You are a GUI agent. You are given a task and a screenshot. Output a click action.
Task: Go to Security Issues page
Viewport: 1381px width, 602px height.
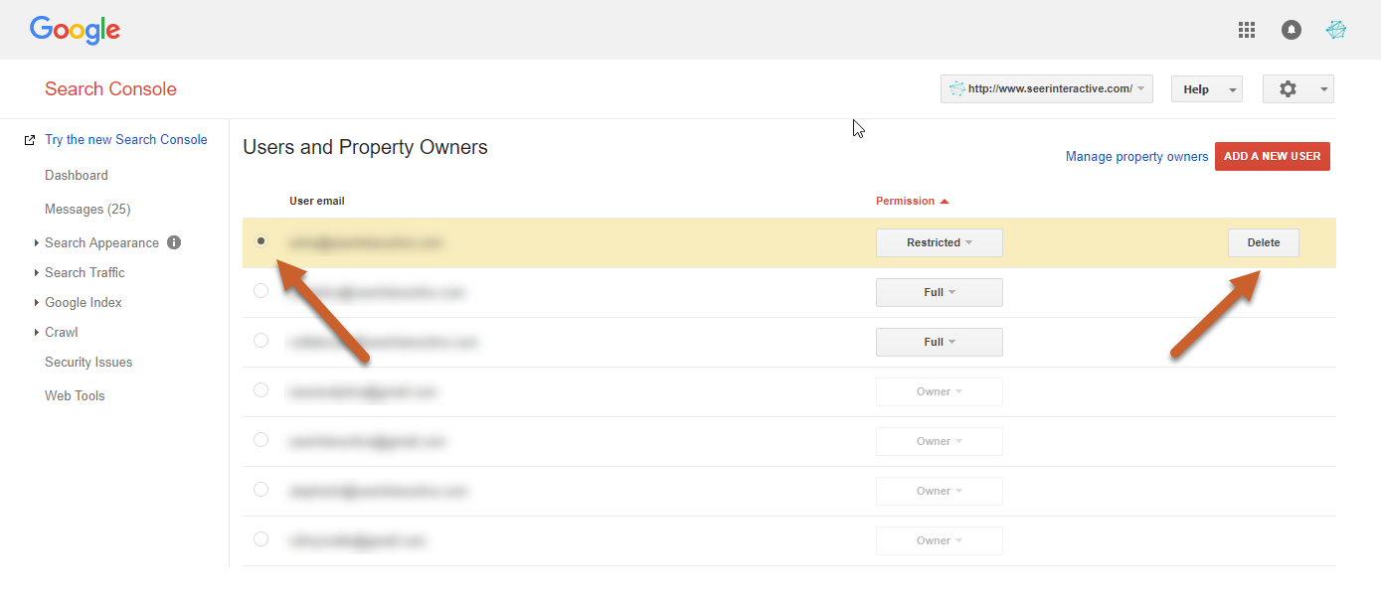[88, 363]
